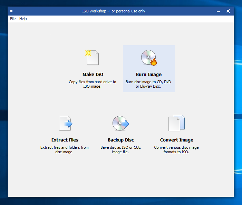The height and width of the screenshot is (205, 242).
Task: Close the ISO Workshop window
Action: click(228, 11)
